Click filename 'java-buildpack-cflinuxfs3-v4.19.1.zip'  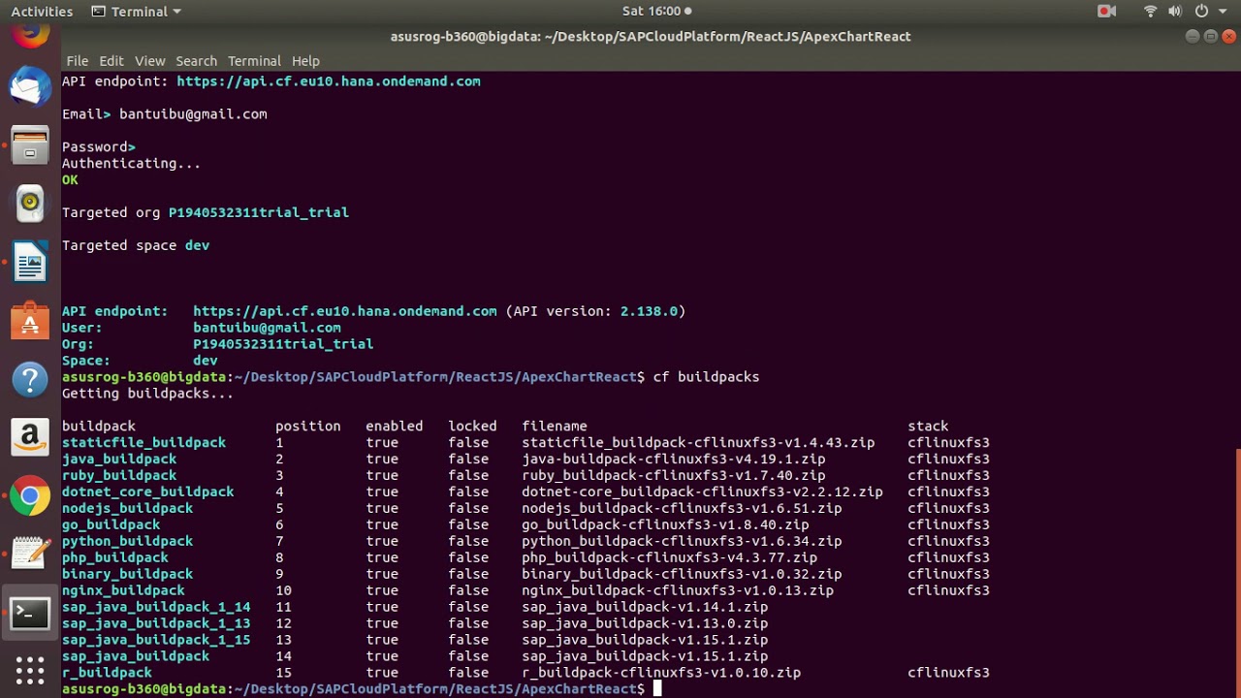[674, 460]
